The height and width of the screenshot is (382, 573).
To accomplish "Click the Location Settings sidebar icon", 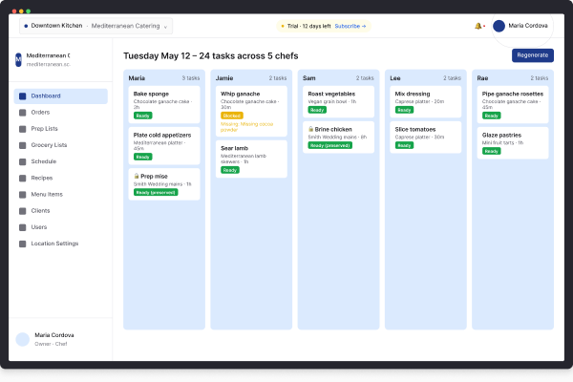I will [x=23, y=244].
